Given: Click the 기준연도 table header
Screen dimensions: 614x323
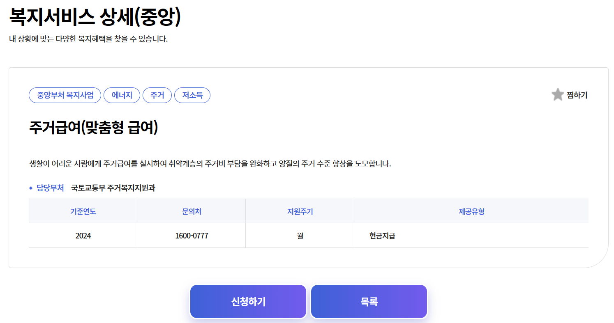Looking at the screenshot, I should 82,211.
